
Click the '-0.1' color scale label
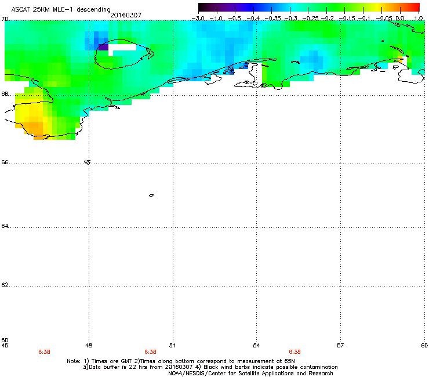tap(364, 18)
